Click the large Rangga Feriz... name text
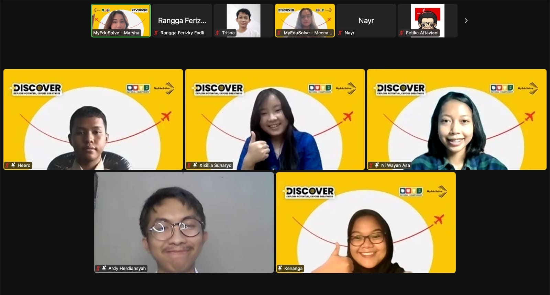Screen dimensions: 550x295 click(x=182, y=21)
